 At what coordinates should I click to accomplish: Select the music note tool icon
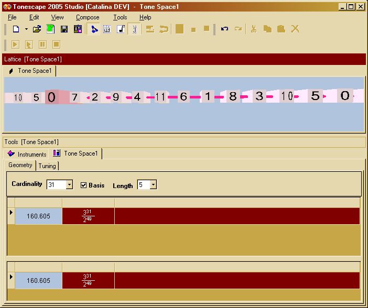pyautogui.click(x=121, y=29)
